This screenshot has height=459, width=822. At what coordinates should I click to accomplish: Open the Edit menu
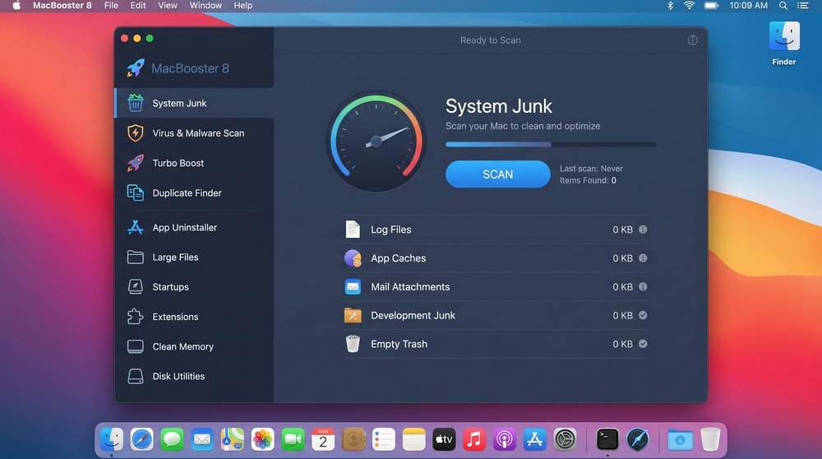click(x=138, y=5)
